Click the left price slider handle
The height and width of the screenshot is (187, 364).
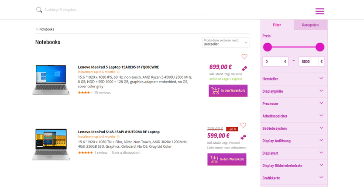[x=268, y=47]
